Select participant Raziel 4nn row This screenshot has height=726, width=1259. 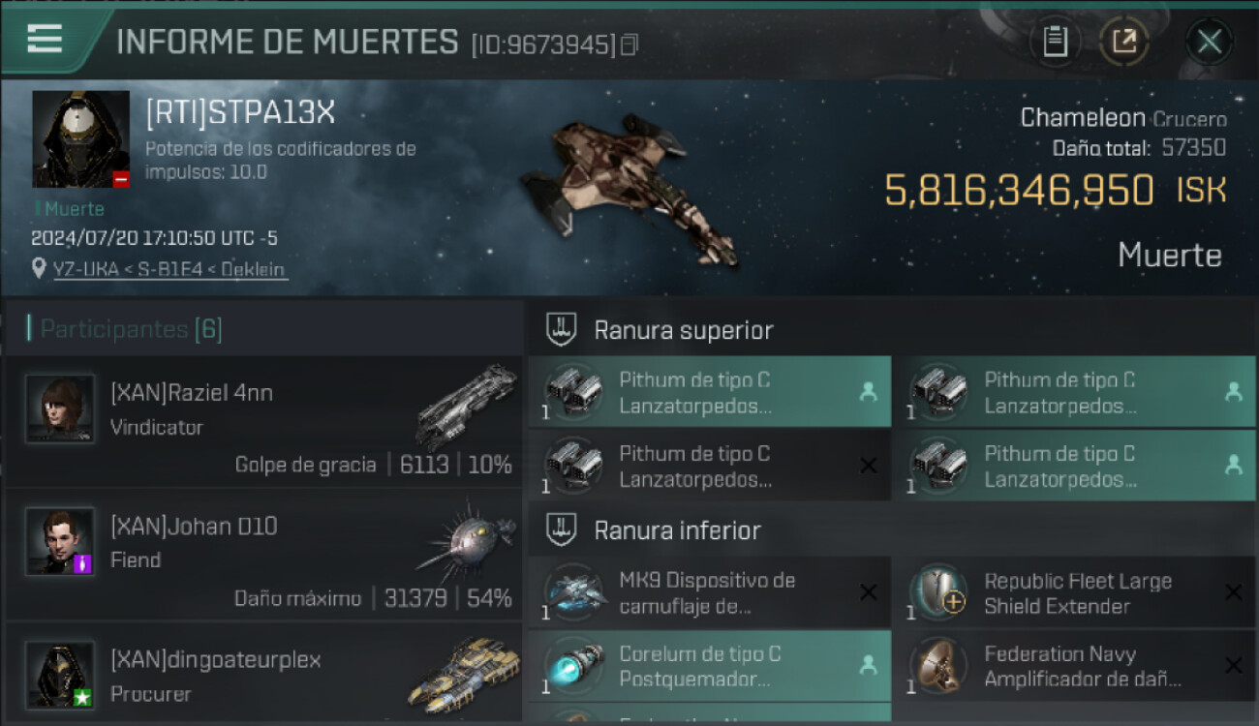[x=263, y=421]
